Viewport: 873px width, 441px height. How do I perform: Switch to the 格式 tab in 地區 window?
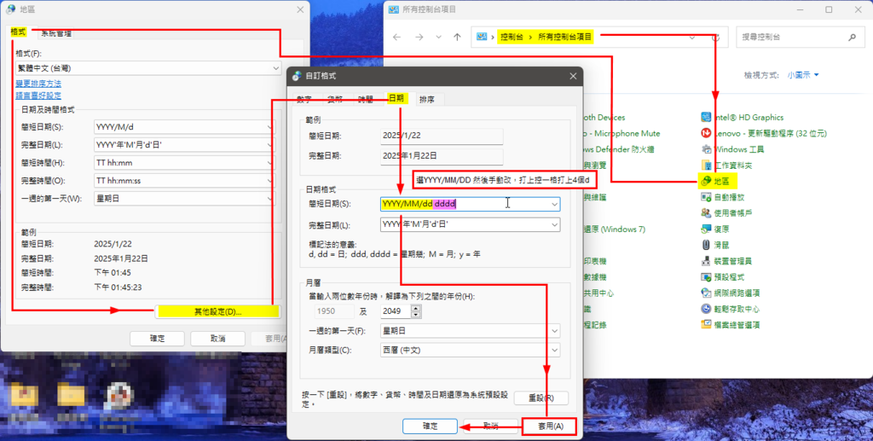[19, 32]
